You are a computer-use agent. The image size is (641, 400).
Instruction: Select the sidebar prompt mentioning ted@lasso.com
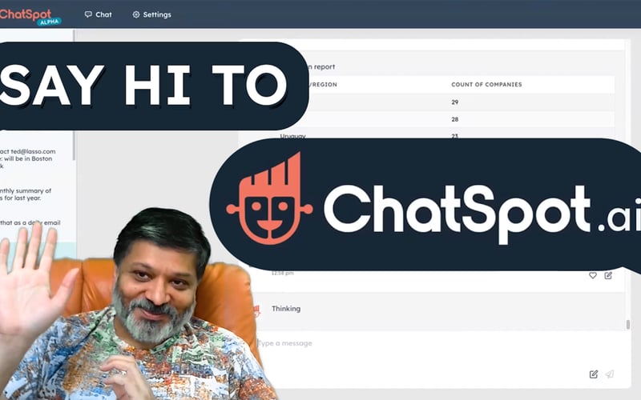pyautogui.click(x=28, y=158)
